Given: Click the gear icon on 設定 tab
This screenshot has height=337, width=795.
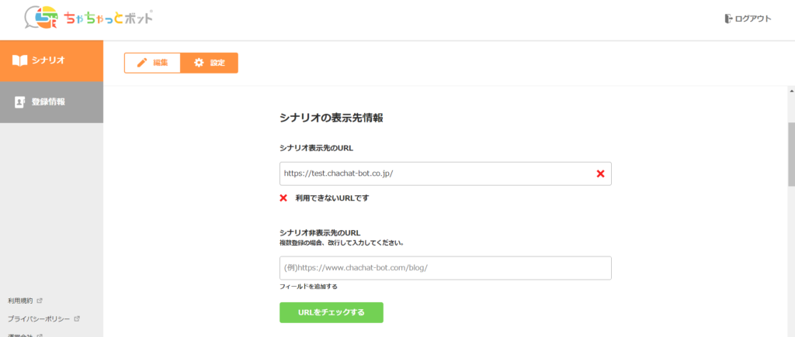Looking at the screenshot, I should pos(199,63).
